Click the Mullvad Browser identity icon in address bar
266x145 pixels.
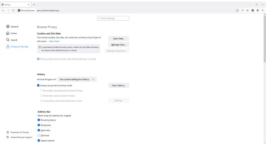(x=26, y=10)
